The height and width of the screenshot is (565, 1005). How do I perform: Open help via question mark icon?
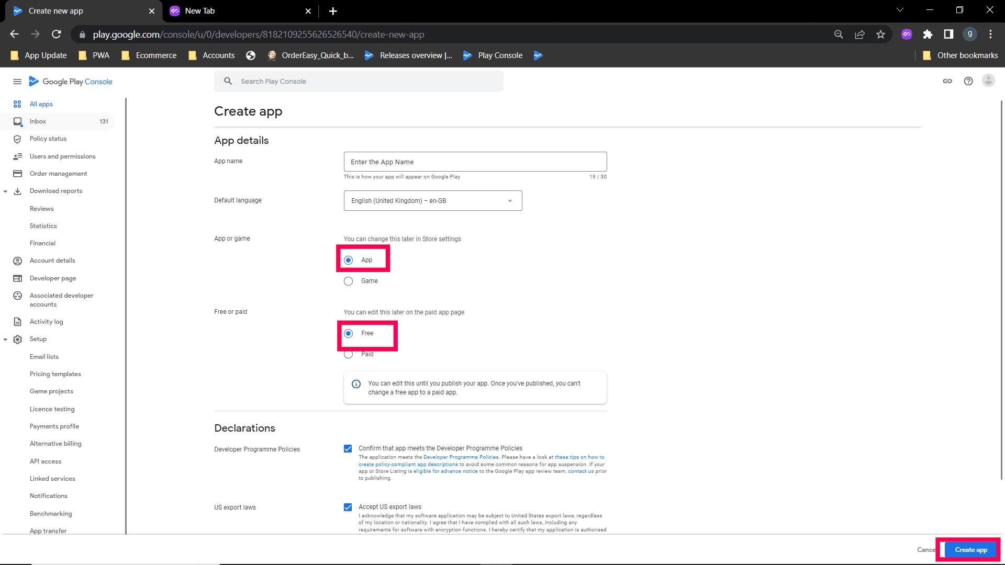click(x=968, y=81)
